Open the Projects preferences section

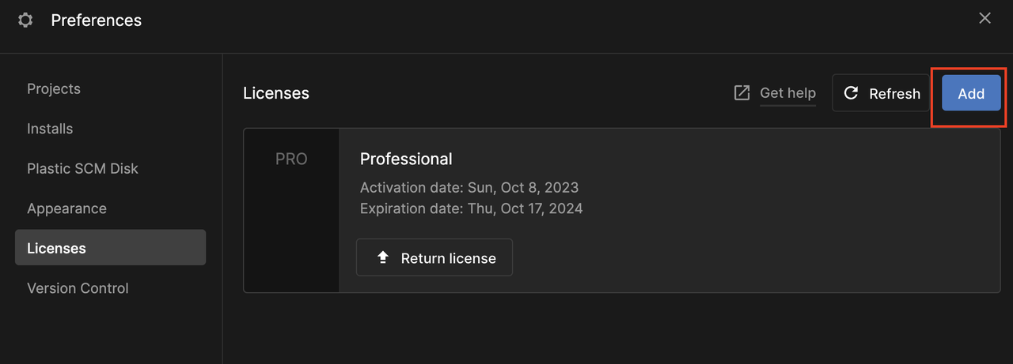point(54,88)
